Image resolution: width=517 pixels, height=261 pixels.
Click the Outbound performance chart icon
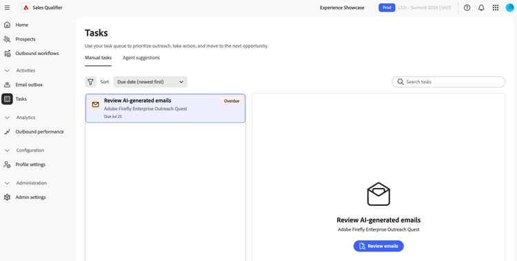(7, 132)
